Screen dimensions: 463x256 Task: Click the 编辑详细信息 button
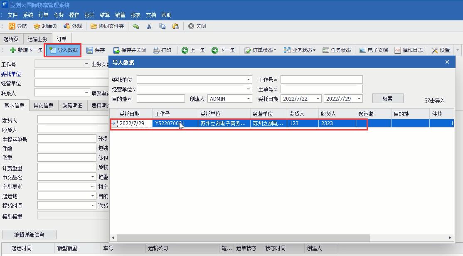click(x=29, y=235)
